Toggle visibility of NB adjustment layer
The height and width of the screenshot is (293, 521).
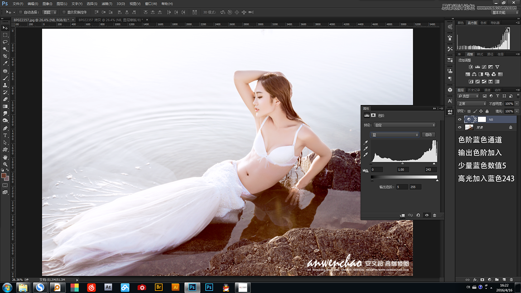click(x=460, y=119)
